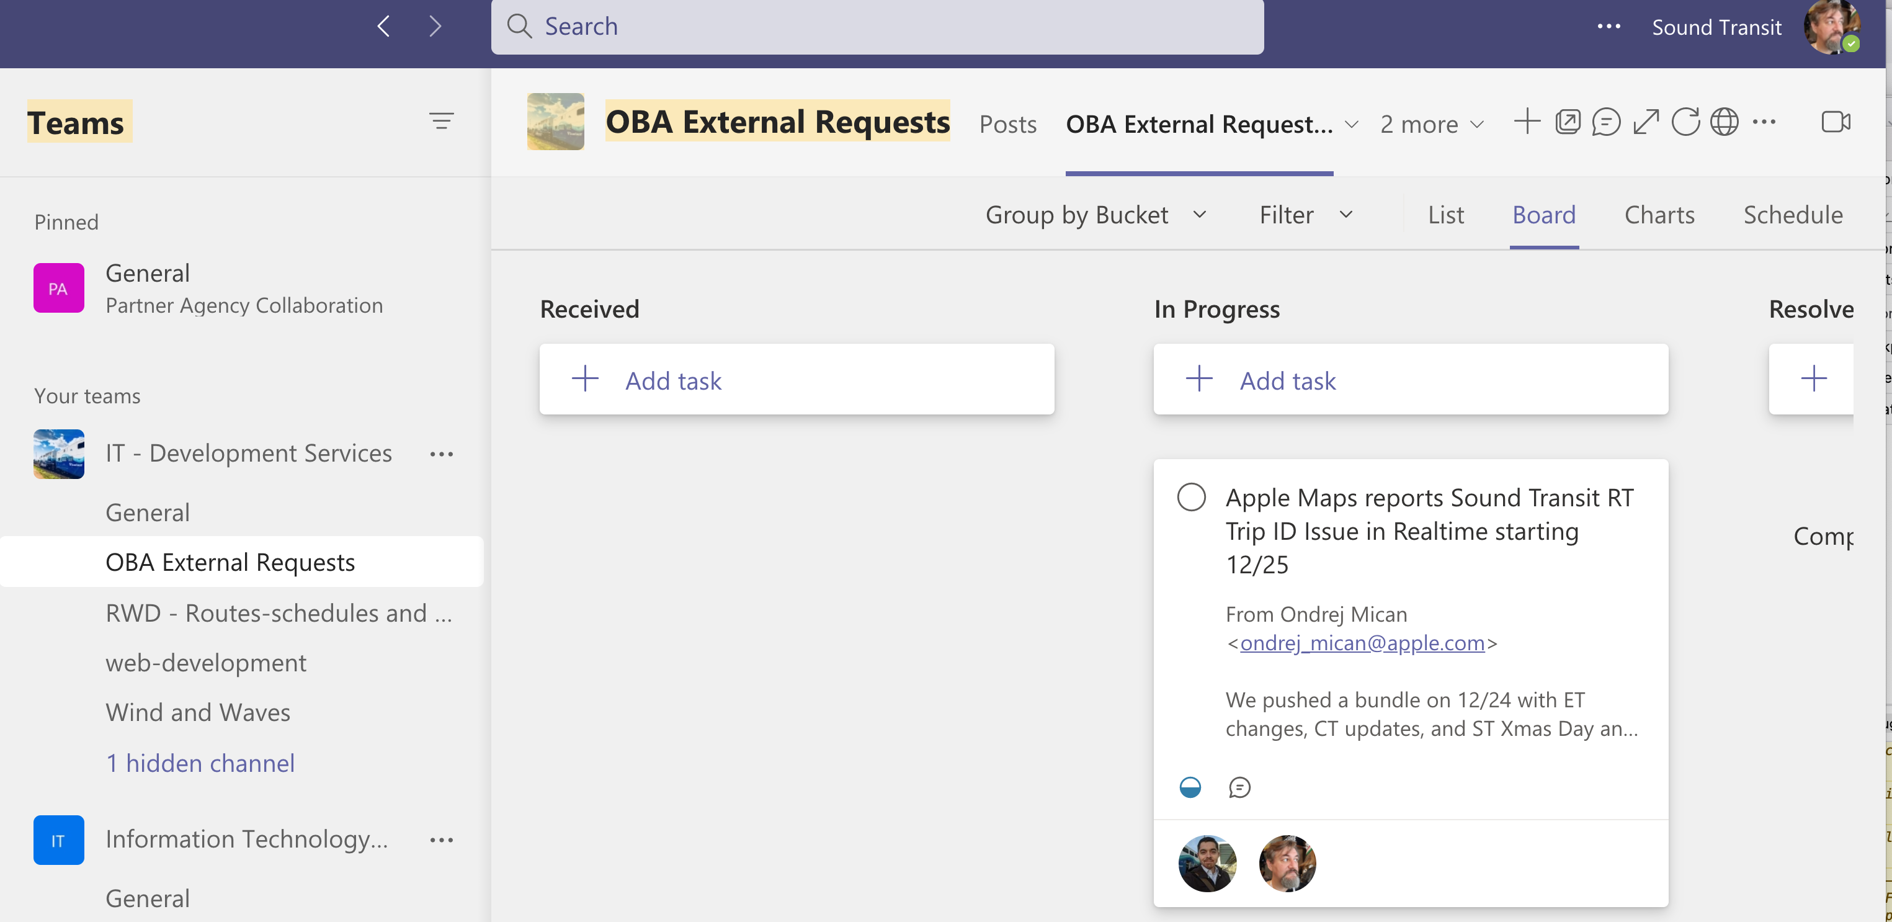Open General channel under Information Technology
The width and height of the screenshot is (1892, 922).
pos(148,898)
